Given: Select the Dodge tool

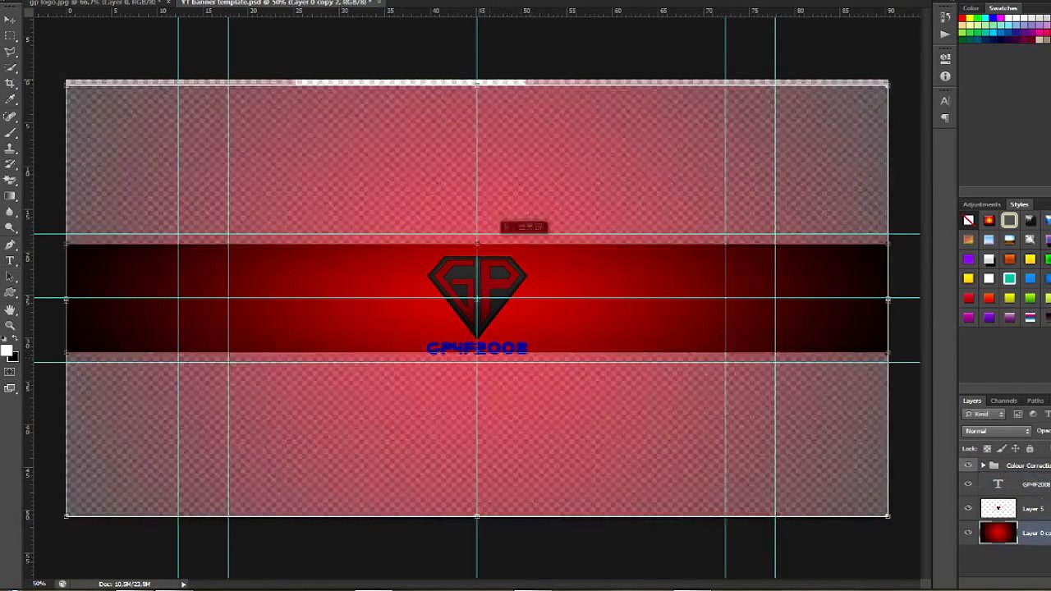Looking at the screenshot, I should (x=10, y=228).
